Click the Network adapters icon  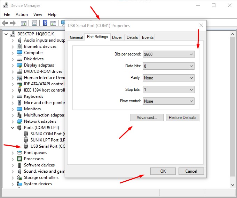[19, 121]
